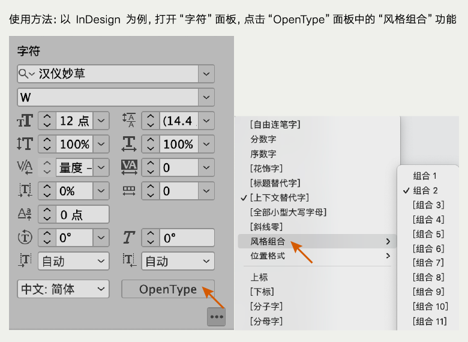This screenshot has height=342, width=468.
Task: Open the 中文: 简体 language dropdown
Action: coord(63,289)
